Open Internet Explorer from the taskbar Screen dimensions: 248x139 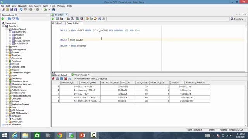[15, 136]
